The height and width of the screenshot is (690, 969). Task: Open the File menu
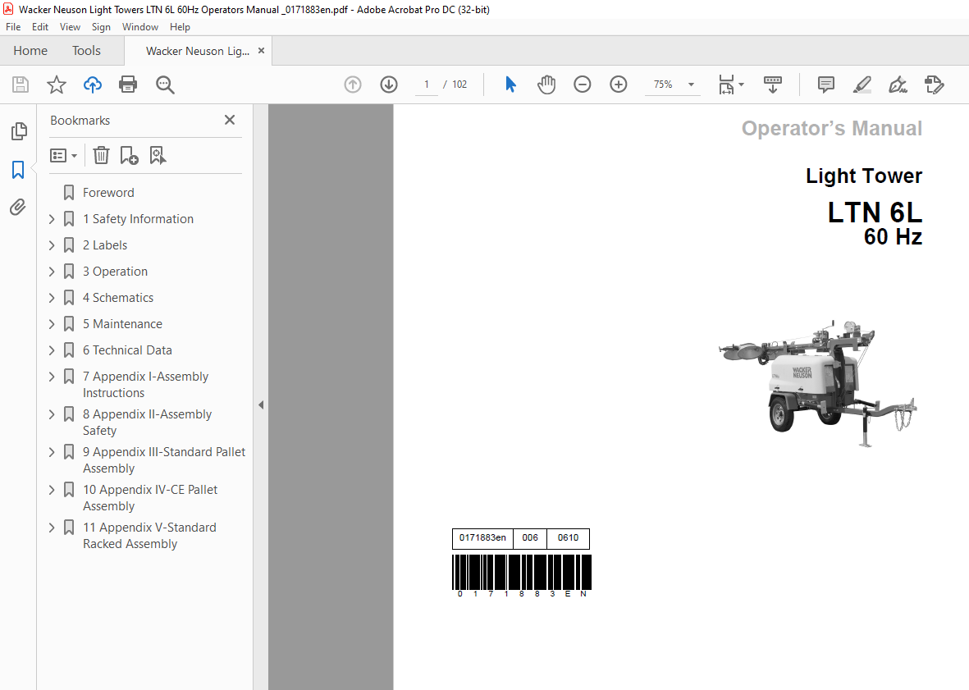pos(13,27)
